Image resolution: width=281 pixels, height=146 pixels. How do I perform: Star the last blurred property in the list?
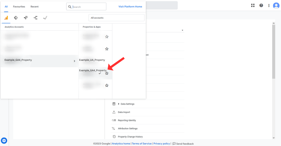coord(107,85)
